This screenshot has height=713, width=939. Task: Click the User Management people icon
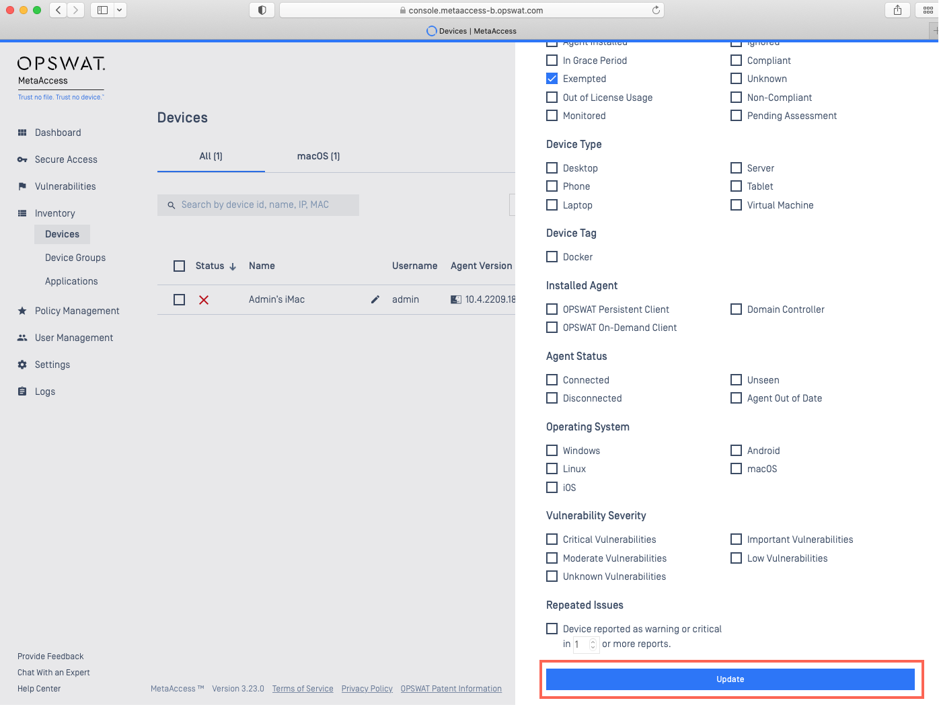[22, 338]
